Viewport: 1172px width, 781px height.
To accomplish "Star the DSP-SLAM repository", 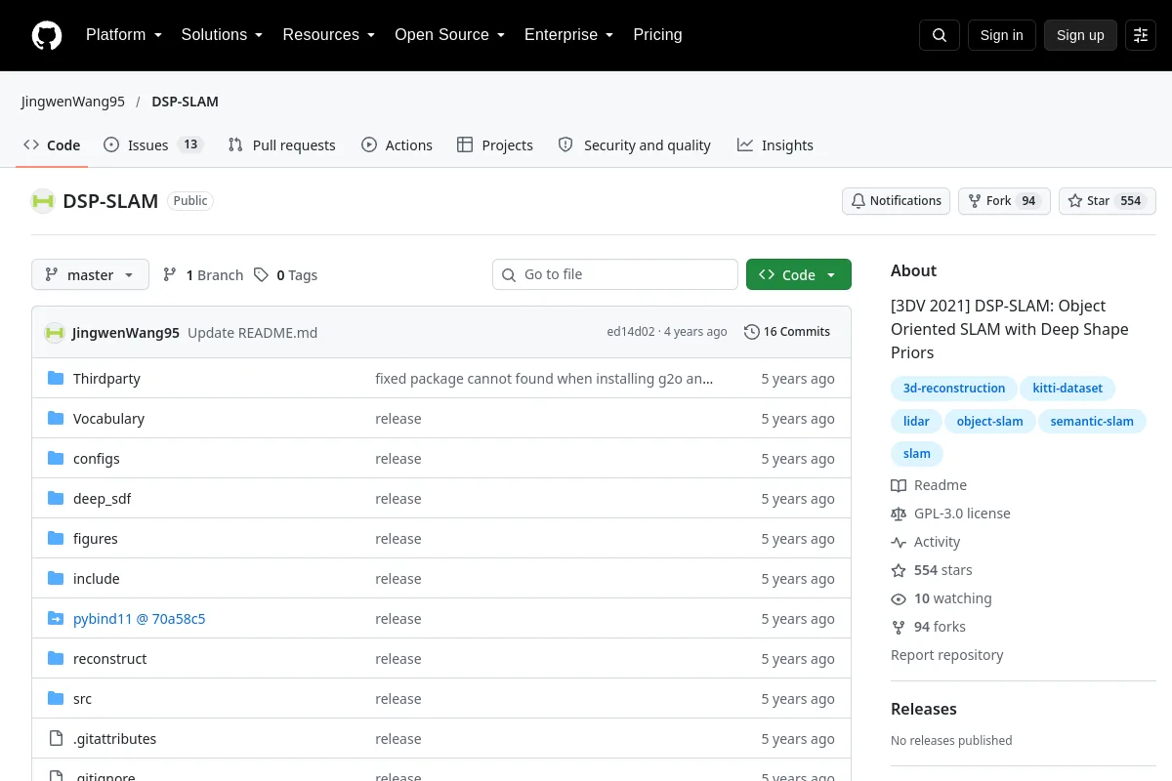I will (x=1108, y=201).
